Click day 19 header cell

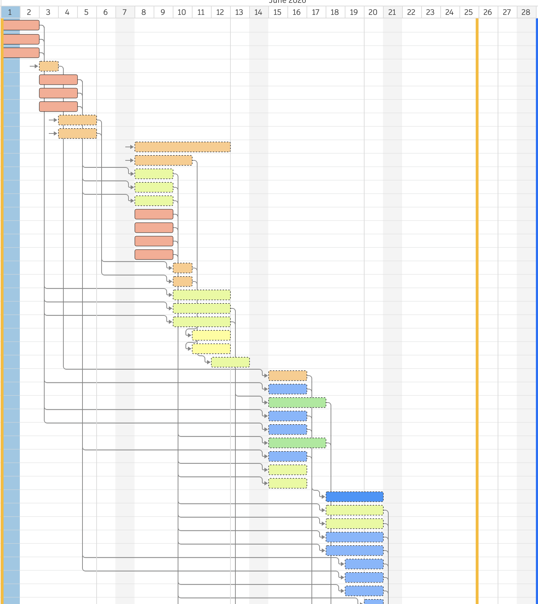[x=354, y=12]
